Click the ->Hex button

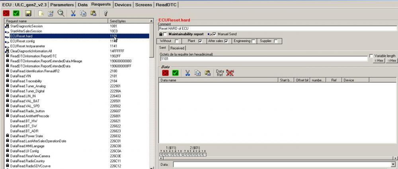click(x=391, y=61)
